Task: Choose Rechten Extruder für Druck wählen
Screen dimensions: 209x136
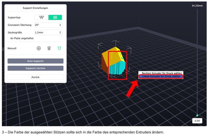Action: point(162,73)
